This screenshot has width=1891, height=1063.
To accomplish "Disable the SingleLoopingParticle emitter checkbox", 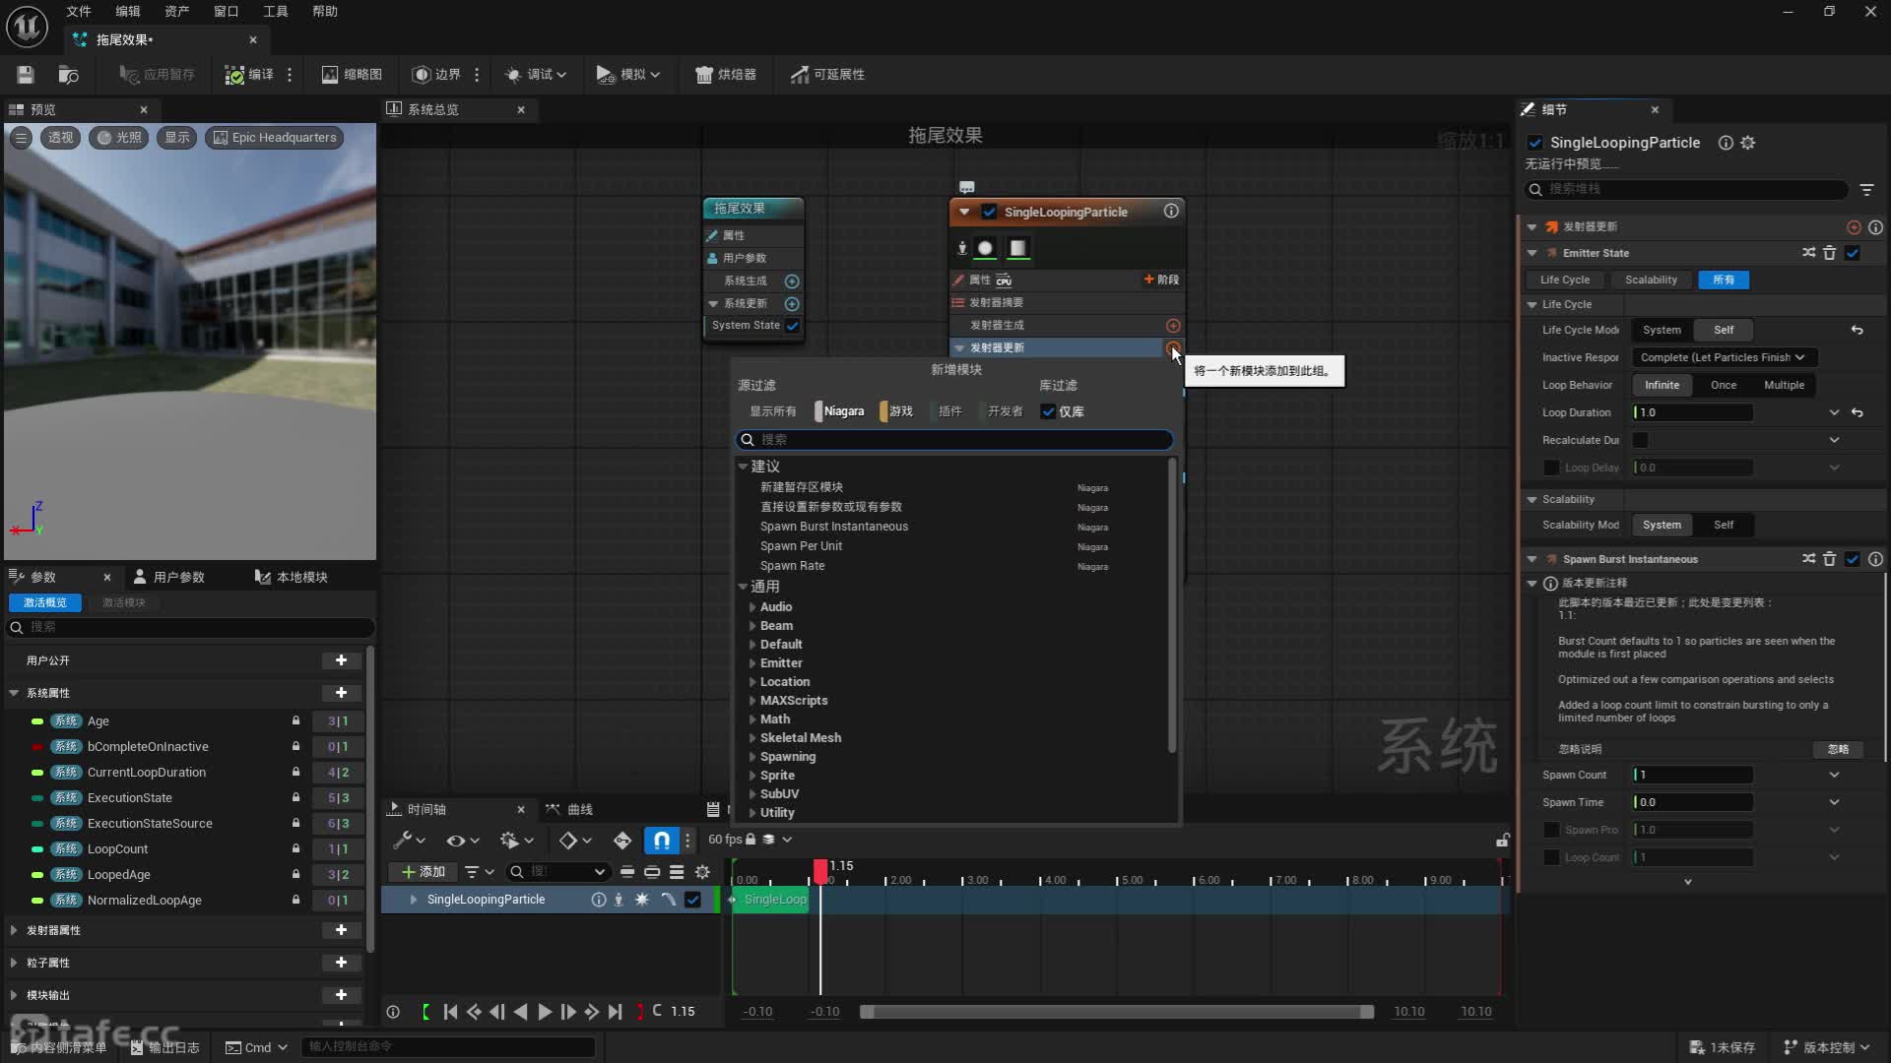I will (989, 212).
